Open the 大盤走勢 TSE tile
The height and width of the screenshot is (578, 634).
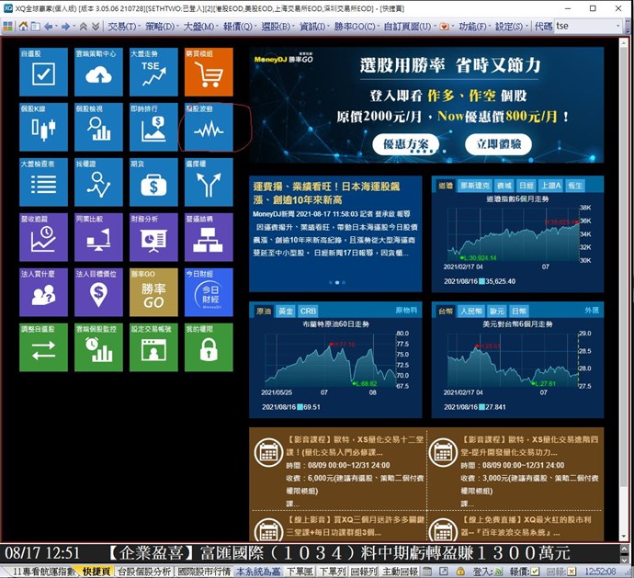[153, 72]
